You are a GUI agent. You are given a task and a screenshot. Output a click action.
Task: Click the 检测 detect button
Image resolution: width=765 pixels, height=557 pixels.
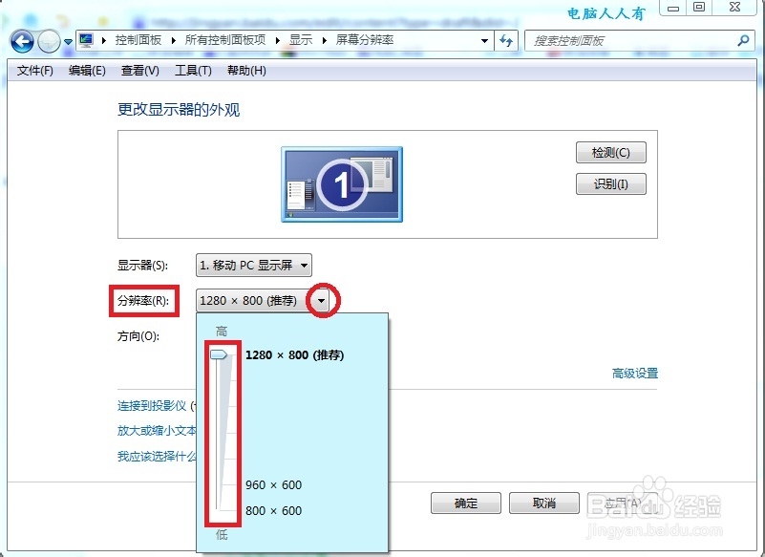[610, 152]
